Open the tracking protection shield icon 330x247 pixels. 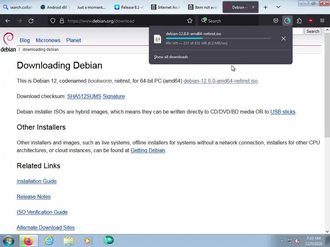click(53, 21)
